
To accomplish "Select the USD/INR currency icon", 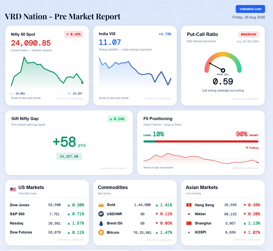I will coord(101,214).
